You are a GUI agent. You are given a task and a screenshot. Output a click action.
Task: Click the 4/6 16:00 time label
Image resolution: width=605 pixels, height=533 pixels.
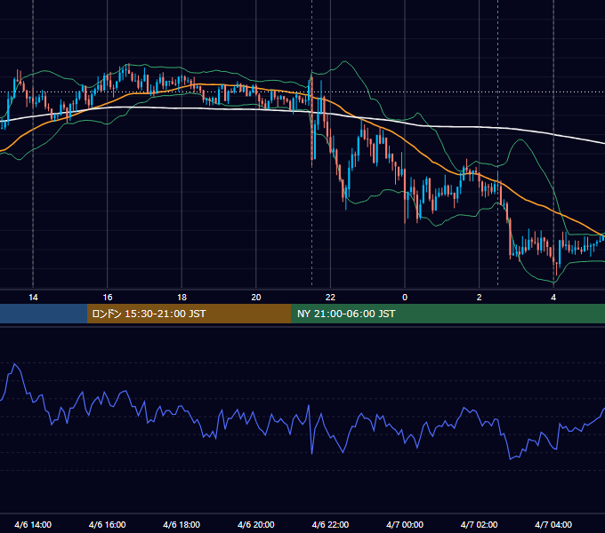coord(108,524)
